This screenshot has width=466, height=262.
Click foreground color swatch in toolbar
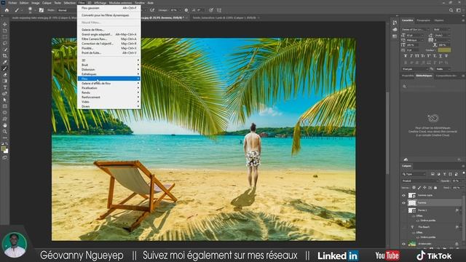click(x=4, y=148)
